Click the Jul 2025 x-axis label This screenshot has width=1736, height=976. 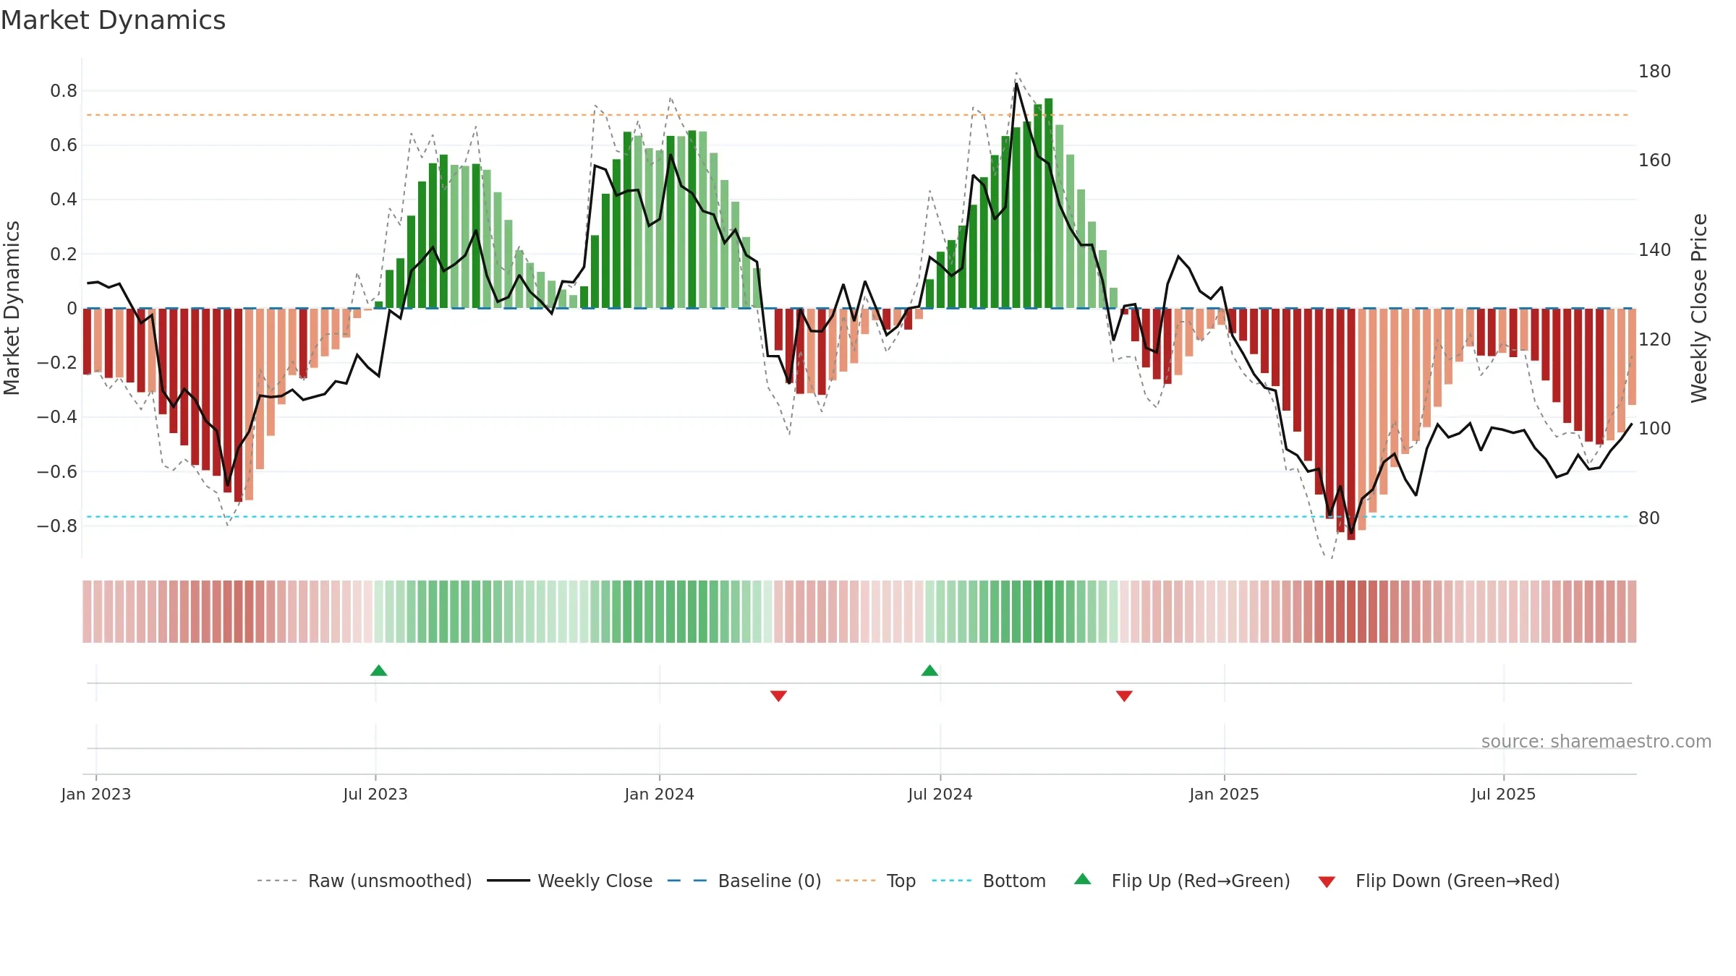[x=1504, y=794]
